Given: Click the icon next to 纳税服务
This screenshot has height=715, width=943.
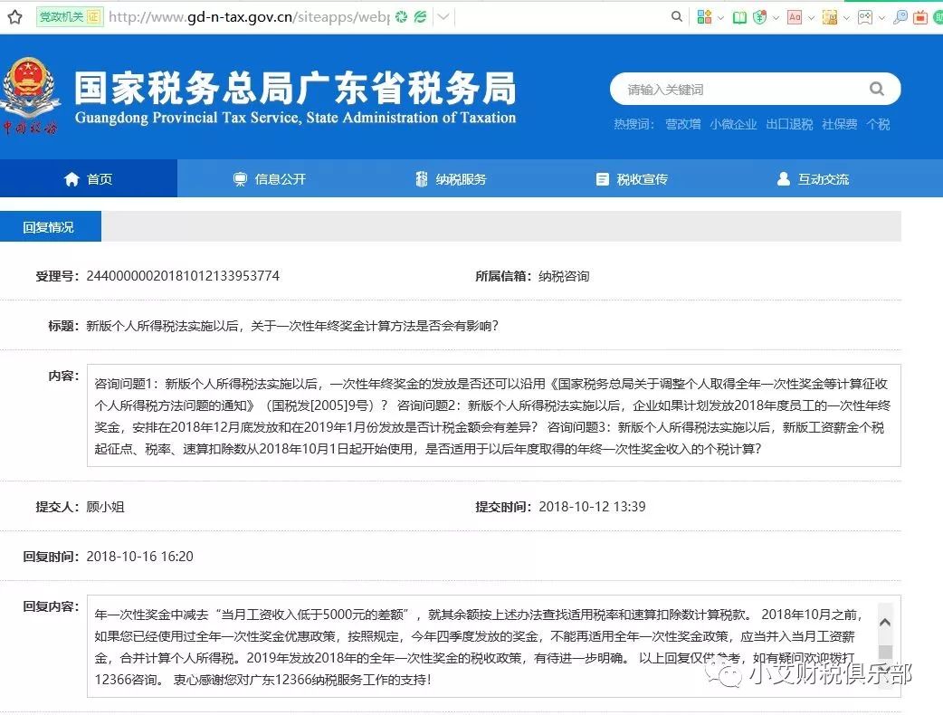Looking at the screenshot, I should [422, 179].
